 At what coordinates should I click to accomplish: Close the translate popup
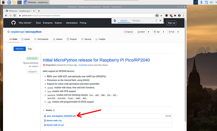coord(160,20)
